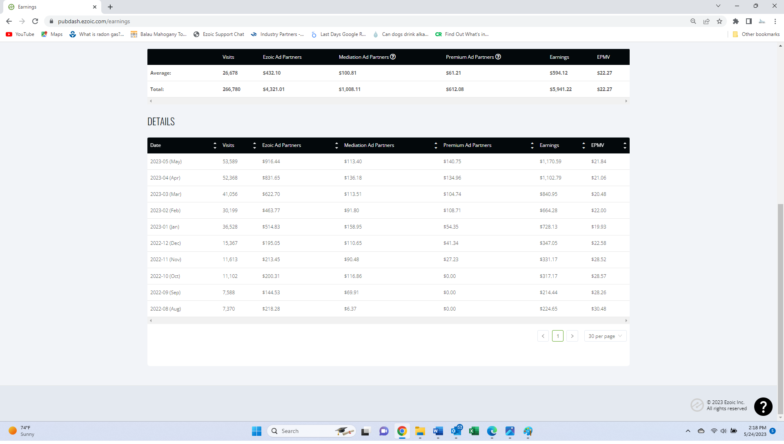
Task: Open the Find Out What's in bookmark
Action: 462,34
